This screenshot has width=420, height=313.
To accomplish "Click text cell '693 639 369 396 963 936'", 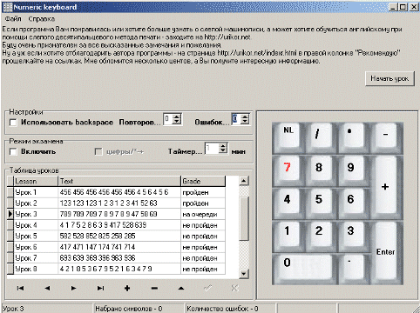I will pos(119,258).
